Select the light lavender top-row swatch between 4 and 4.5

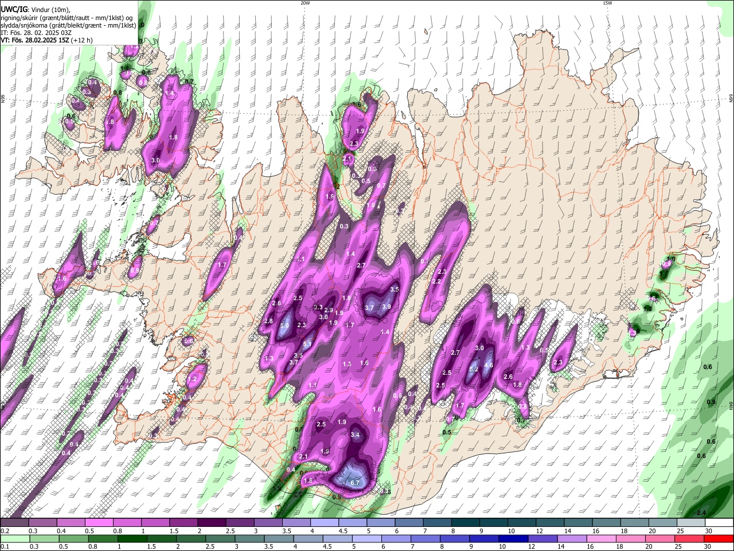pyautogui.click(x=324, y=523)
